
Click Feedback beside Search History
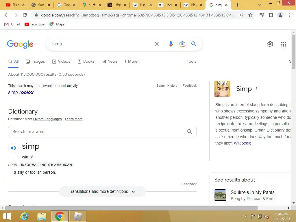(x=190, y=86)
